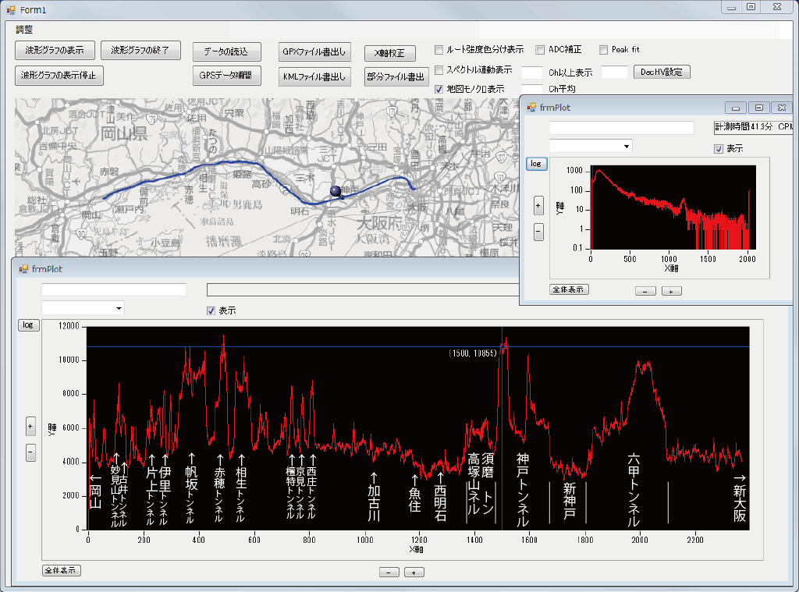Click the 計測時間 readout in small frmPlot

pos(754,127)
